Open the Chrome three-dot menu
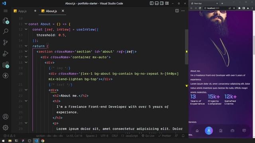This screenshot has height=143, width=255. point(252,8)
